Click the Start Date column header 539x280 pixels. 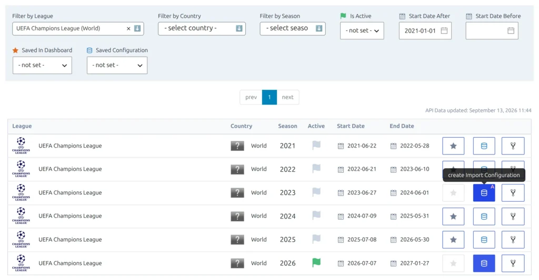coord(351,126)
